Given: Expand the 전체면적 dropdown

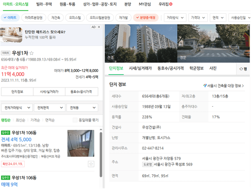Looking at the screenshot, I should (x=50, y=107).
